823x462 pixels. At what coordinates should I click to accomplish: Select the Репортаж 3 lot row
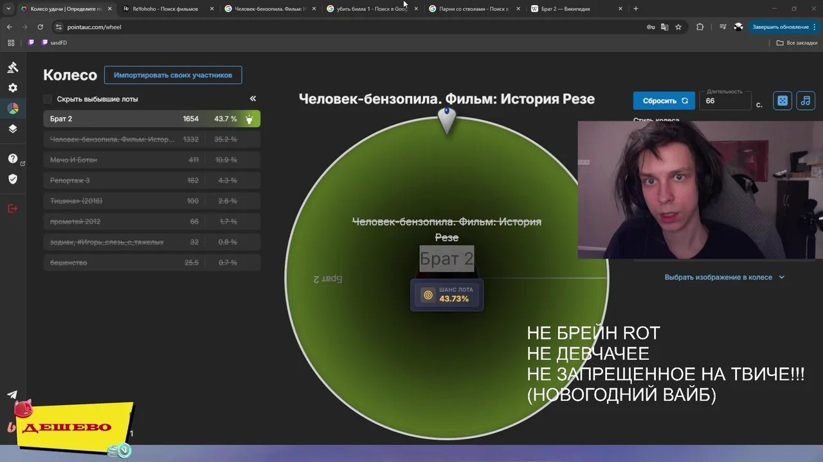tap(152, 180)
